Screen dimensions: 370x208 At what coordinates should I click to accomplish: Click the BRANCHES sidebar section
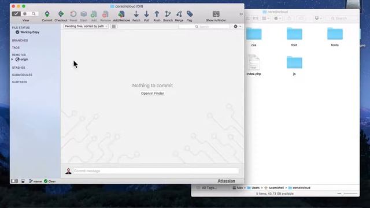click(20, 40)
